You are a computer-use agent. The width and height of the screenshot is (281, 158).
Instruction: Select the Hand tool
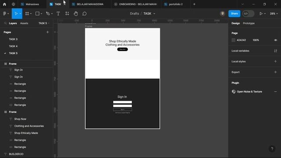[x=76, y=14]
